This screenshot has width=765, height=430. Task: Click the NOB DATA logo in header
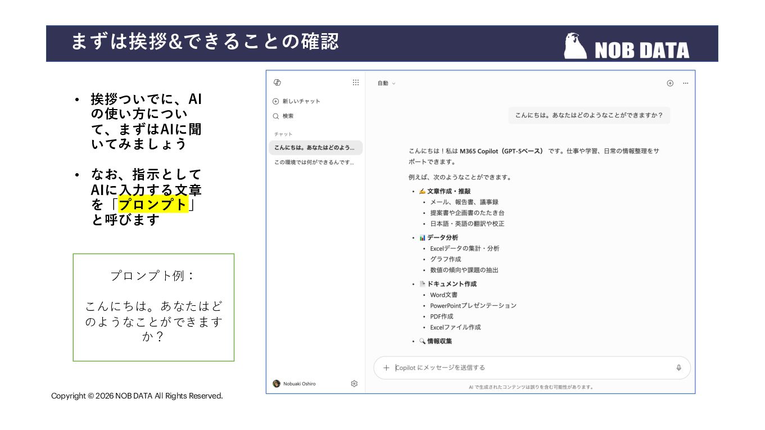pos(627,46)
